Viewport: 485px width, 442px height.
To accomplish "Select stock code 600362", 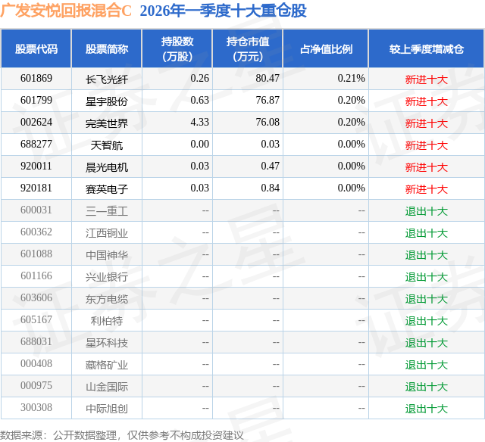I will point(36,232).
